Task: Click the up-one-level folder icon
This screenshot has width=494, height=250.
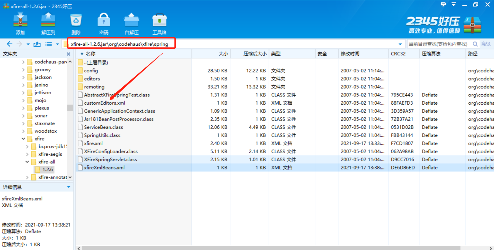Action: pyautogui.click(x=37, y=44)
